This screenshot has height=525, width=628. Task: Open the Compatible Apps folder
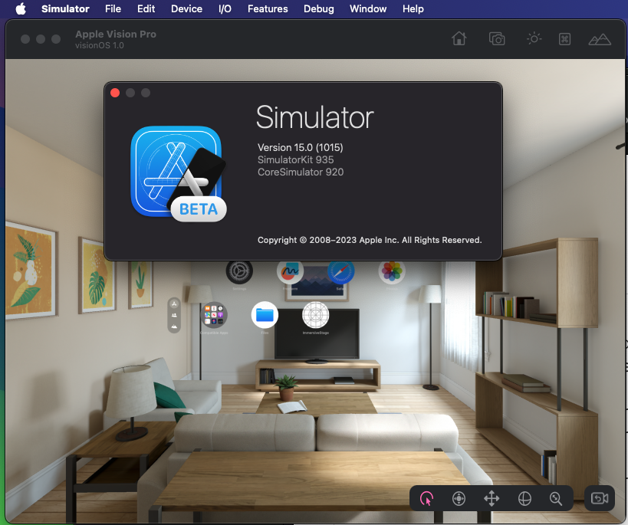click(x=214, y=315)
